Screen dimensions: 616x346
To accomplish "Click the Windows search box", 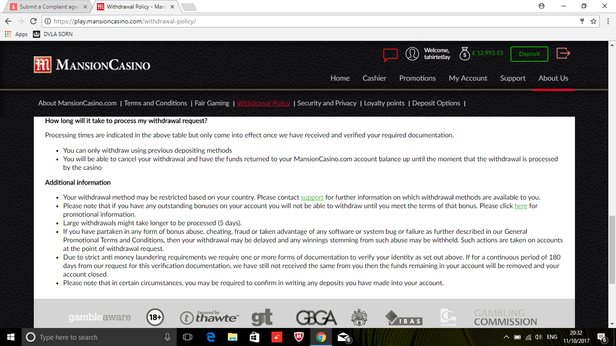I will pos(99,337).
